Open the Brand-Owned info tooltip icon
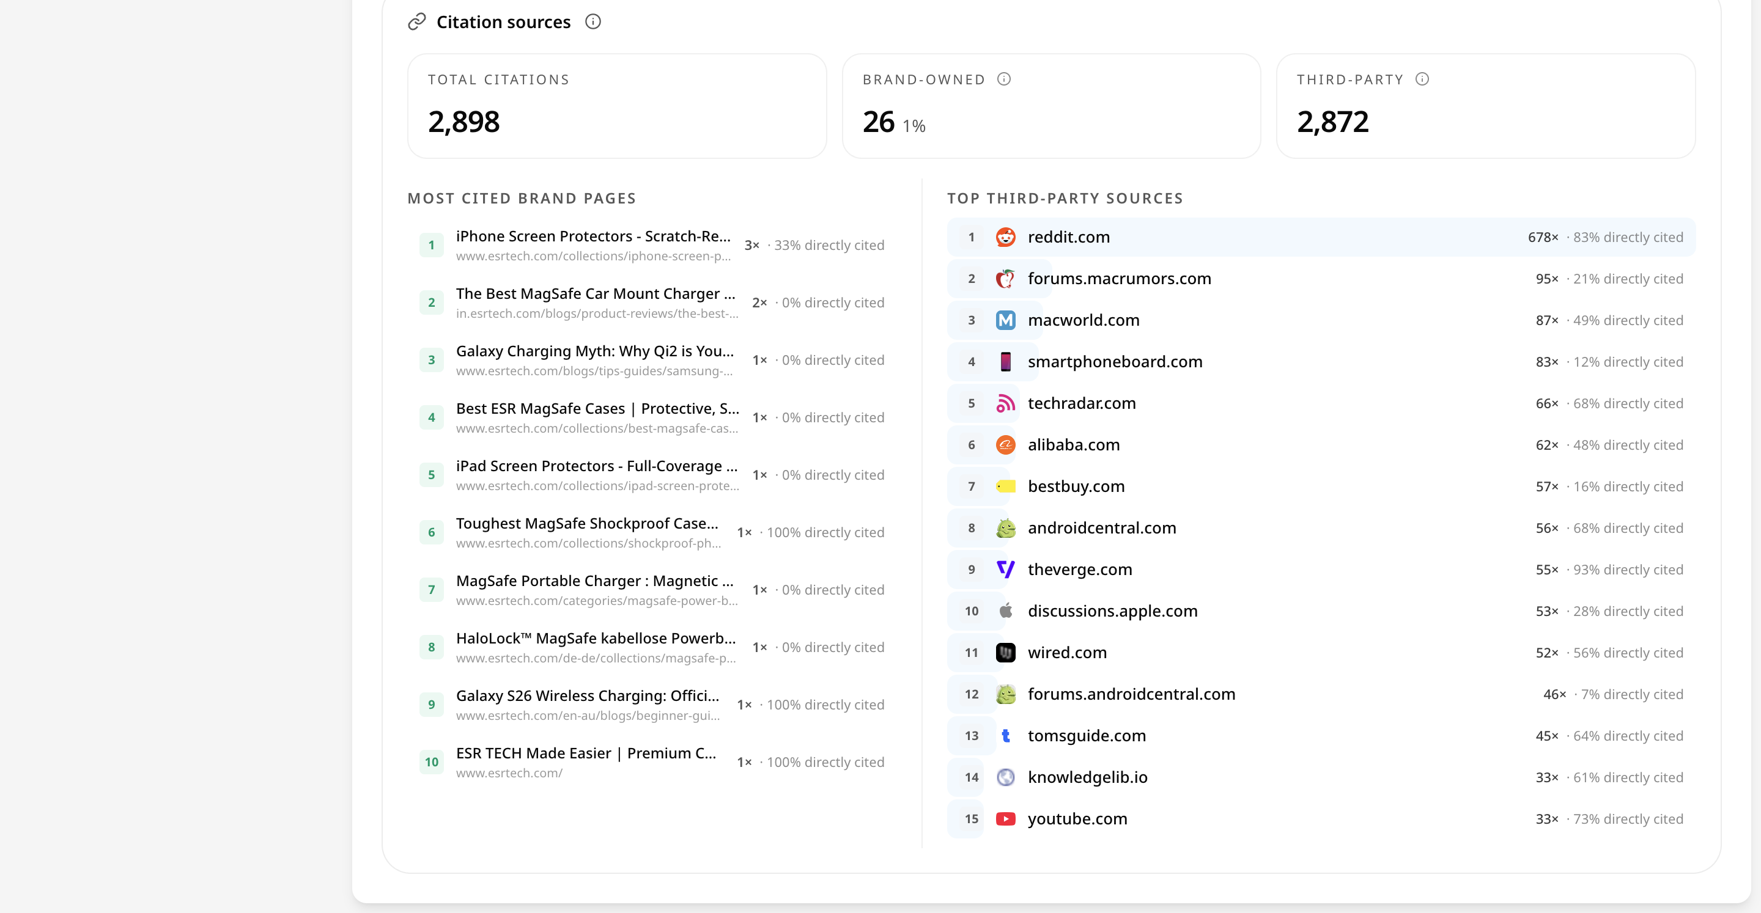 [1003, 79]
